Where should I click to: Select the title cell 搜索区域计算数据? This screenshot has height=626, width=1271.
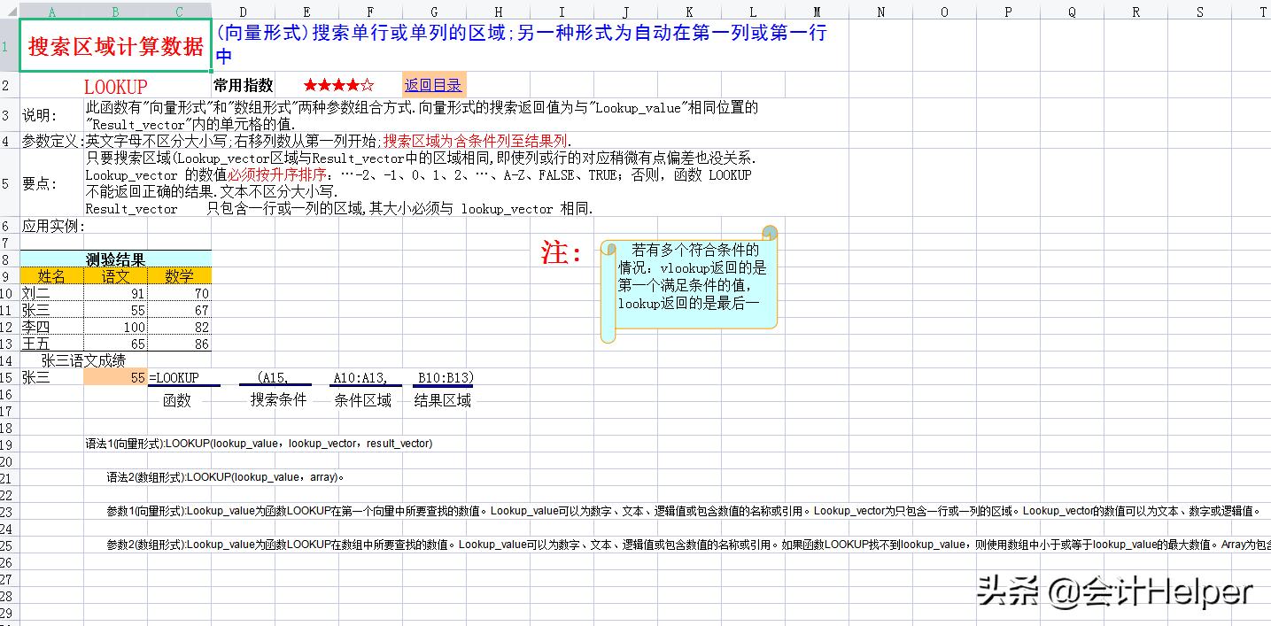click(x=113, y=45)
